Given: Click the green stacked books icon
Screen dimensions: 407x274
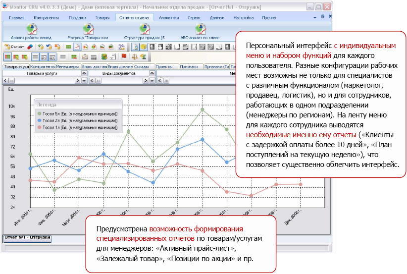Looking at the screenshot, I should [x=104, y=56].
